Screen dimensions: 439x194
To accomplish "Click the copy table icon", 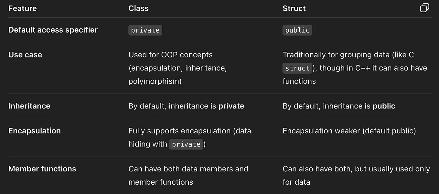I will (x=424, y=8).
